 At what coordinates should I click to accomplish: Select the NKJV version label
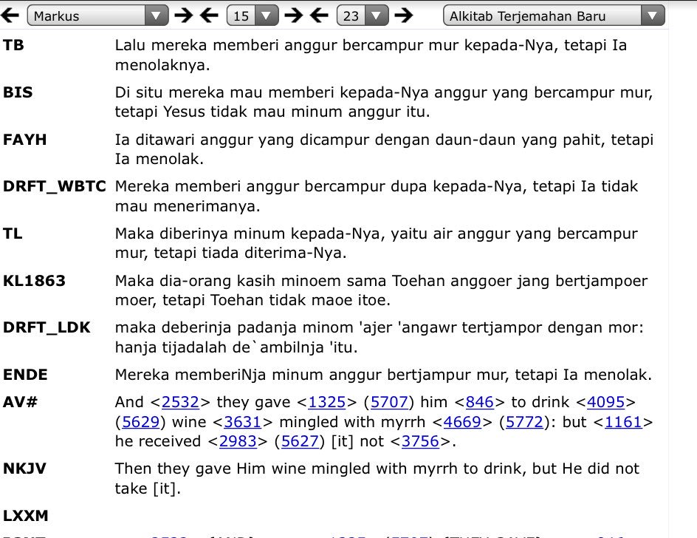[x=24, y=469]
